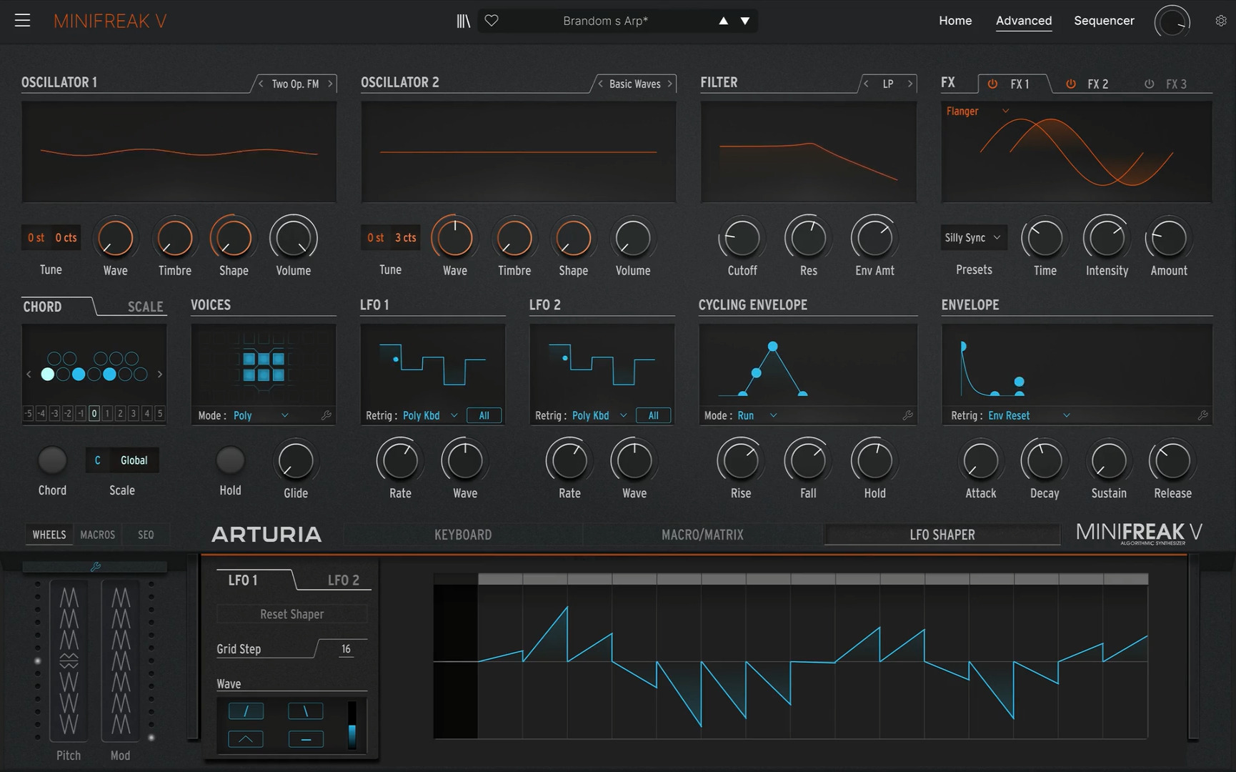Screen dimensions: 1236x772
Task: Open the hamburger main menu
Action: click(x=23, y=21)
